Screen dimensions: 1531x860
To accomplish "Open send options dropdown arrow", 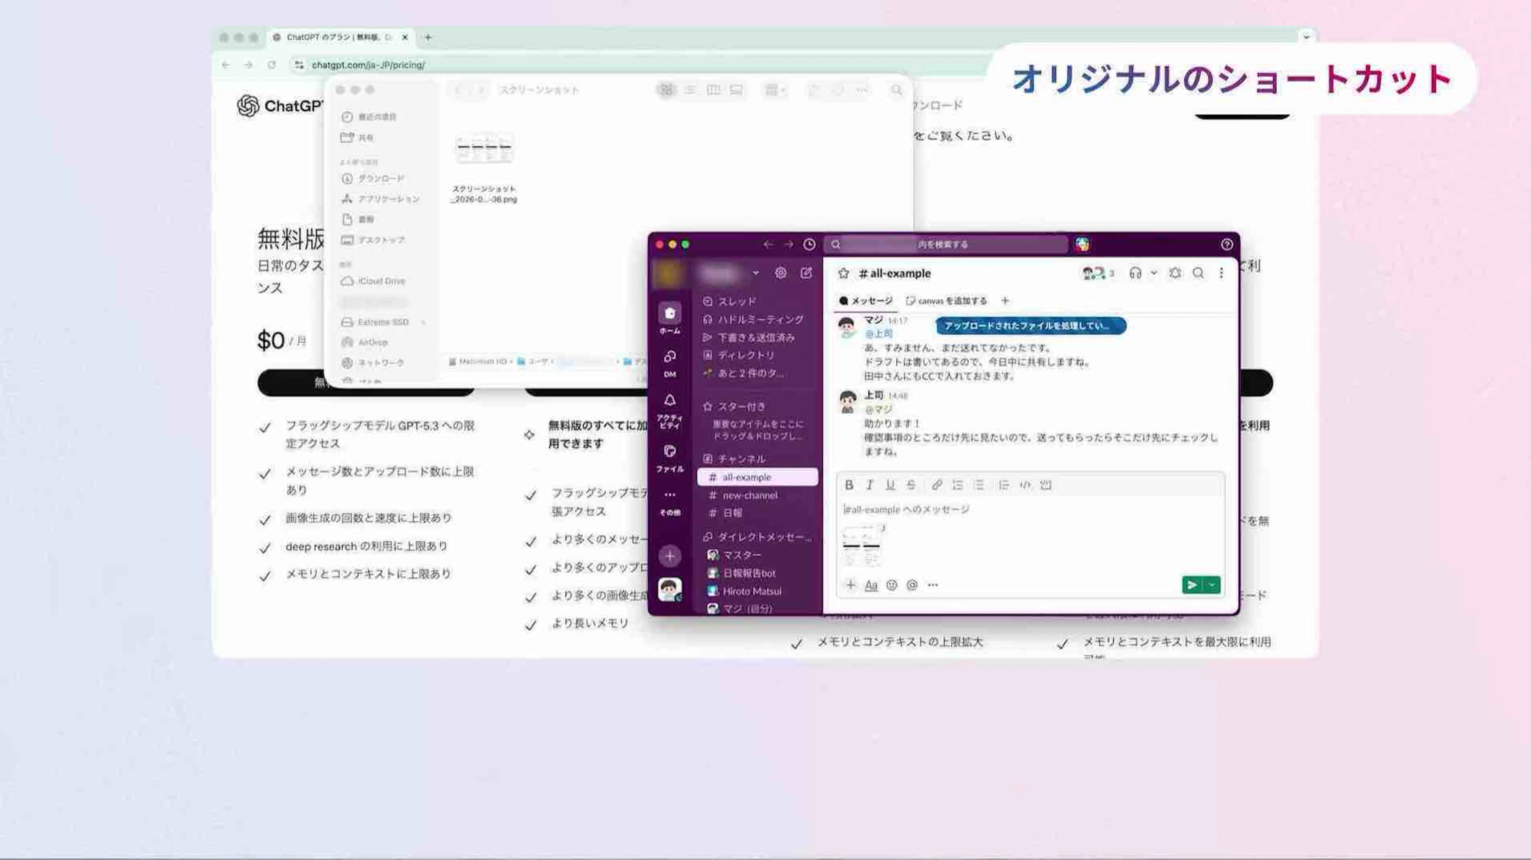I will pos(1212,585).
